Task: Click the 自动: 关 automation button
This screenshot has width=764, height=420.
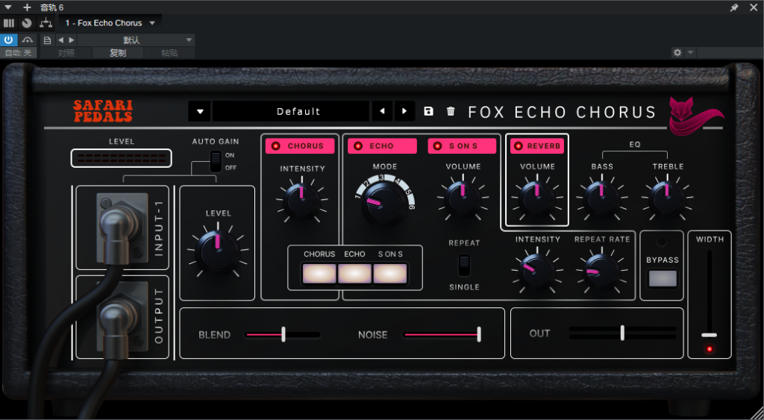Action: (x=18, y=53)
